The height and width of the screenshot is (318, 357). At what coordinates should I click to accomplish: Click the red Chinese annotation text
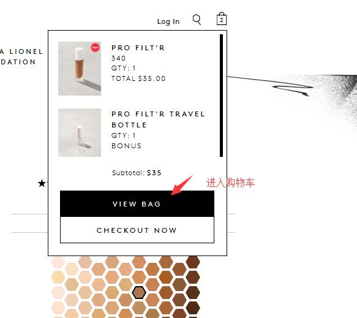pyautogui.click(x=230, y=183)
